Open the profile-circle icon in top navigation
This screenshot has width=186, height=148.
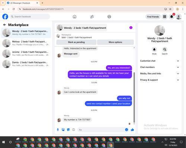[x=109, y=17]
